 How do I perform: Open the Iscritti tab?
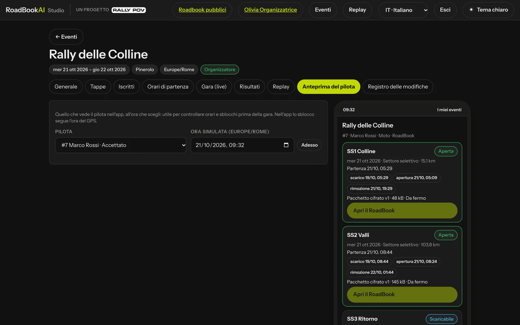click(x=126, y=87)
